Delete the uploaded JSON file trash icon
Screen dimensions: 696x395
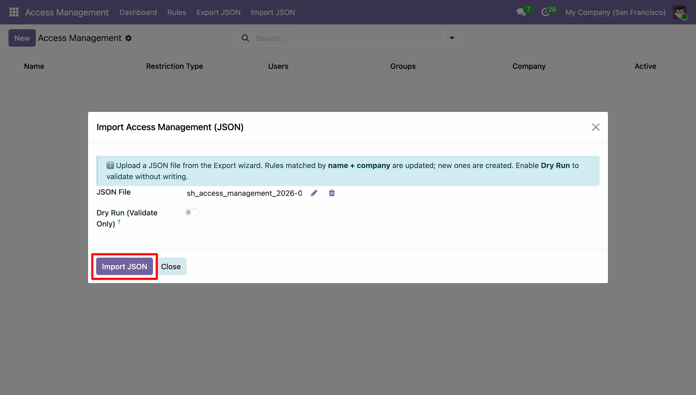point(332,193)
